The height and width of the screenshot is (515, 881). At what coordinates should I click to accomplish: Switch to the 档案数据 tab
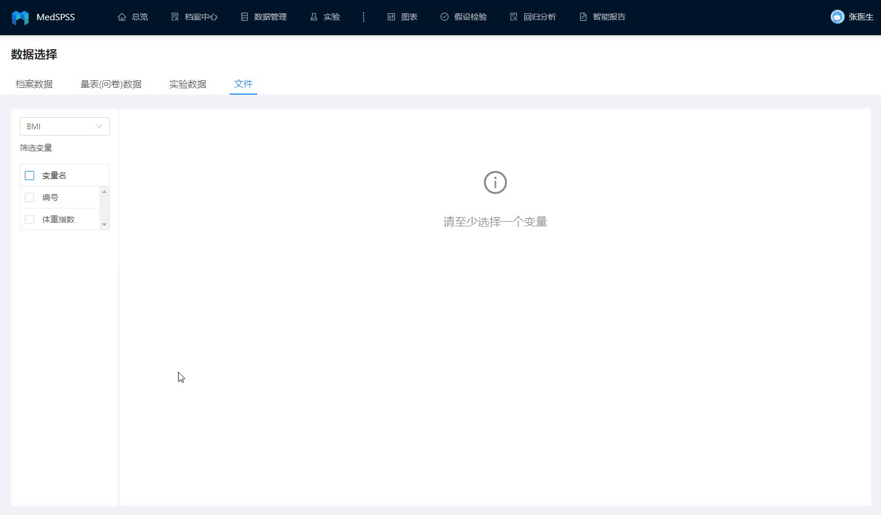[34, 84]
